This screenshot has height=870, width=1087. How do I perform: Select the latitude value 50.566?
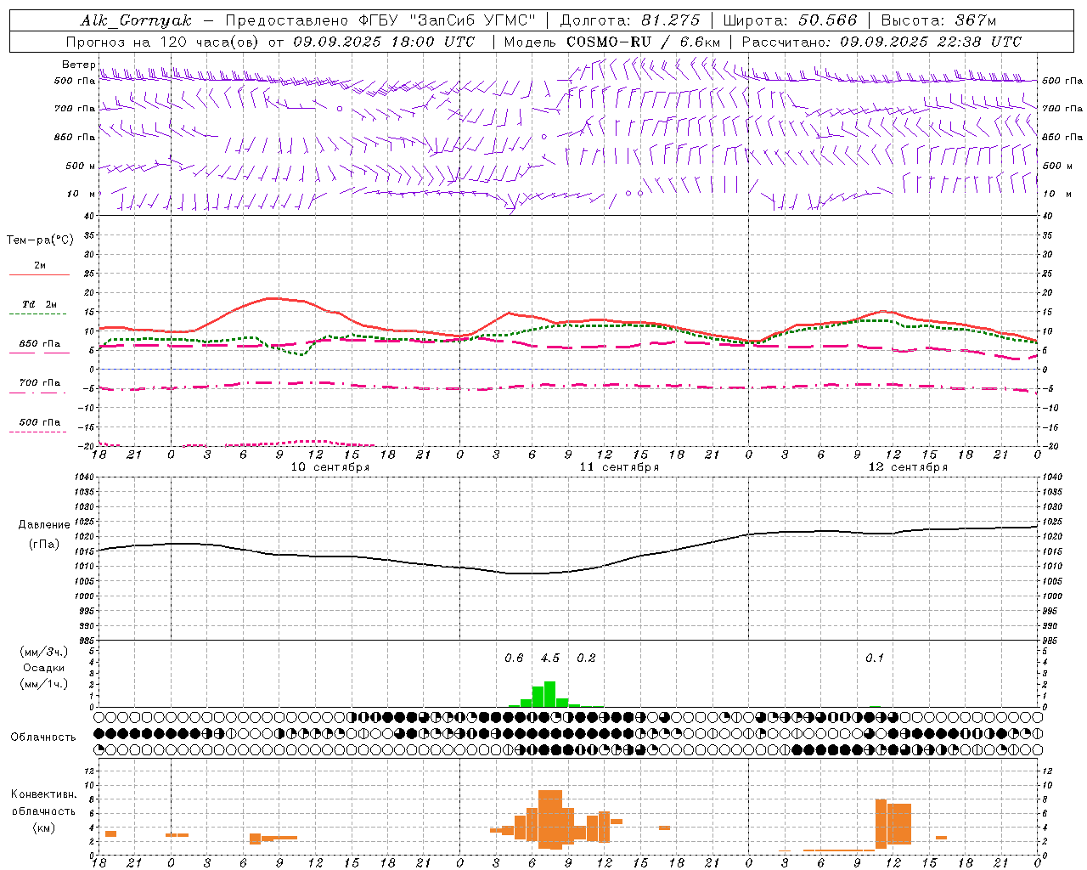[x=827, y=20]
